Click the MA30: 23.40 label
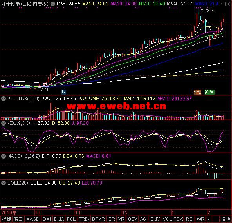This screenshot has width=232, height=223. [152, 4]
